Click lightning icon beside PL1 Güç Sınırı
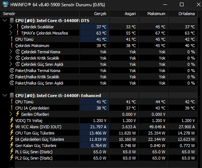202x168 pixels. [12, 151]
